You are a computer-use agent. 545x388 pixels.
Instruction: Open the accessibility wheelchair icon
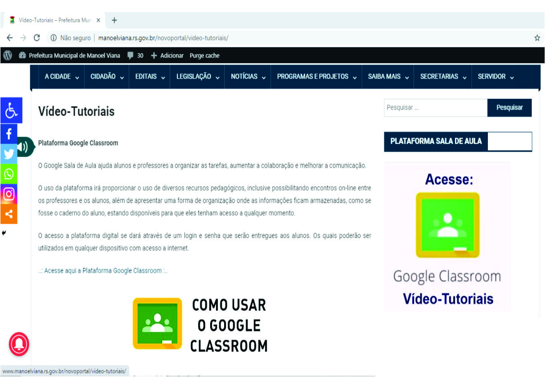[11, 110]
